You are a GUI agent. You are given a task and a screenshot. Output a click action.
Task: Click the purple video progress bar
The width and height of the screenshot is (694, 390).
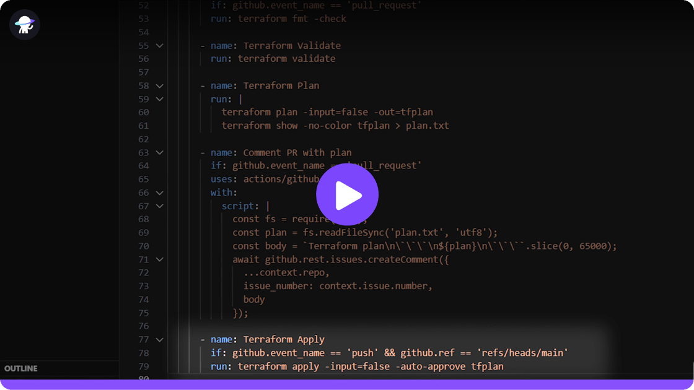point(347,385)
